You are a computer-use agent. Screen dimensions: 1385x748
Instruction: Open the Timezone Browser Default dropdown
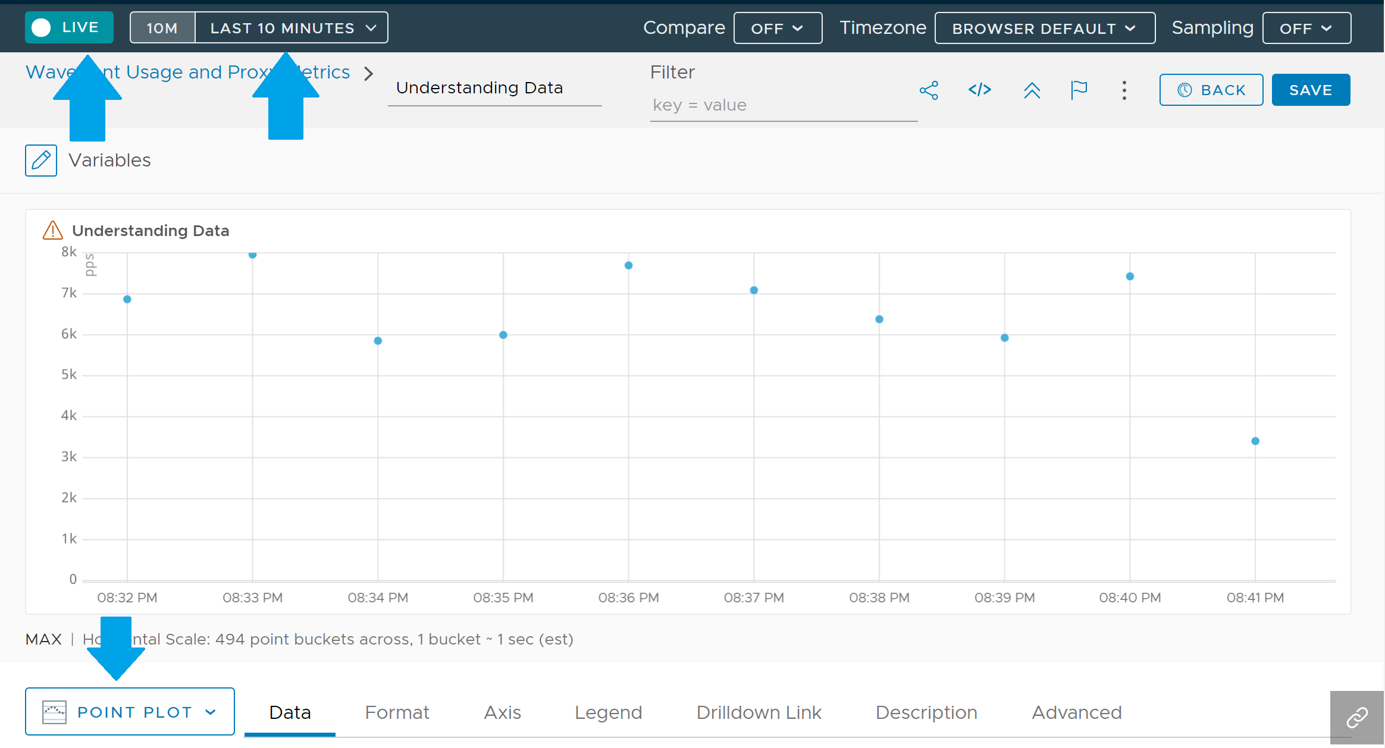(1044, 29)
